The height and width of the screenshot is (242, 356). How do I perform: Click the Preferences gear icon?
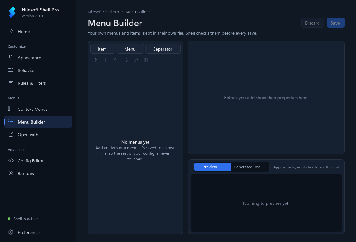(x=11, y=232)
